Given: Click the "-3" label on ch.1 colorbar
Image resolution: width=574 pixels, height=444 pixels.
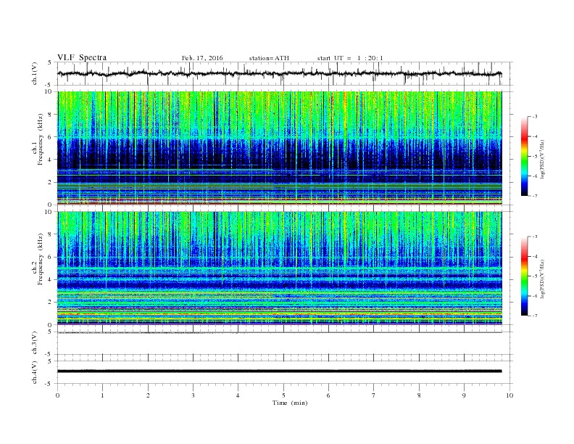Looking at the screenshot, I should point(534,117).
